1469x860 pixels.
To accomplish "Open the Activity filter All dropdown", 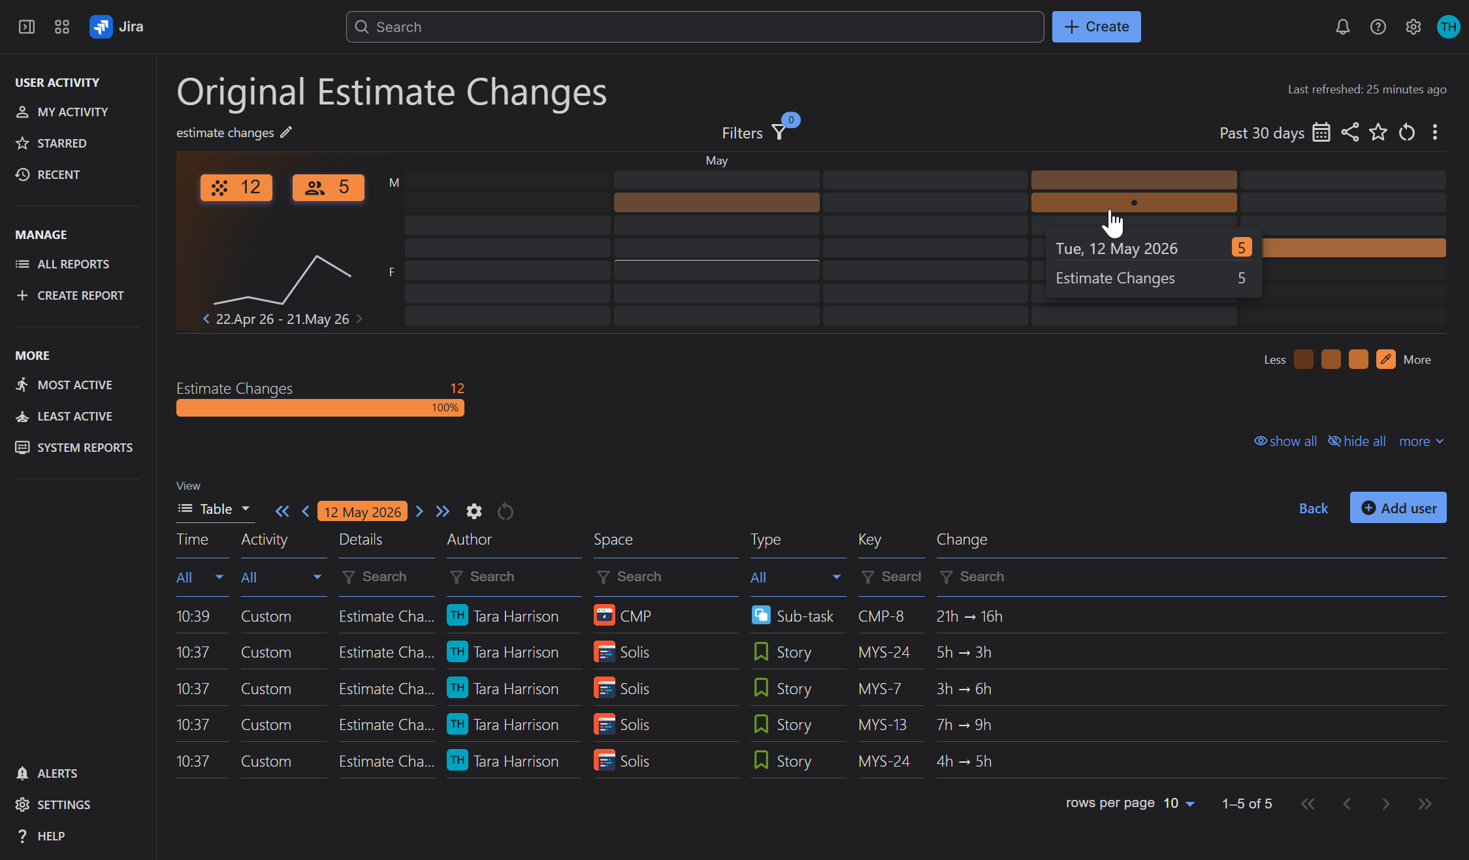I will pyautogui.click(x=282, y=577).
